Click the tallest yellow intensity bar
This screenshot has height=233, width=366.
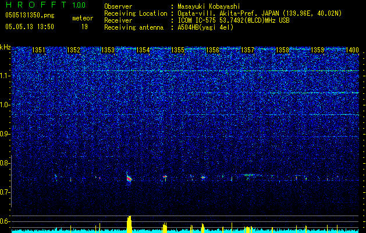pos(129,224)
